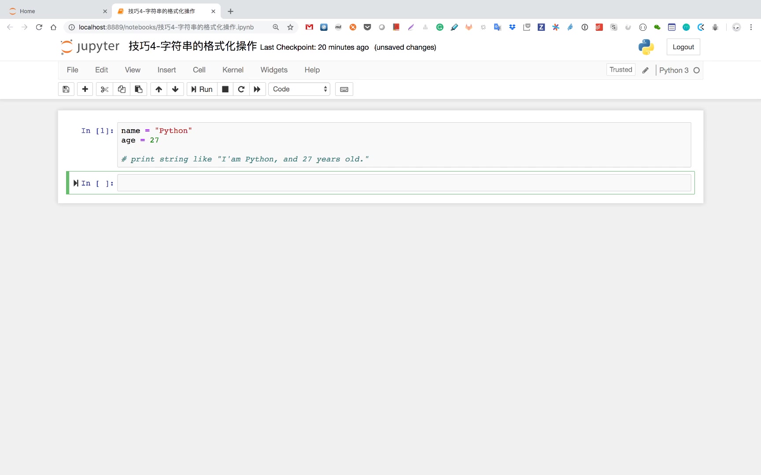Cut selected cells with scissors icon
This screenshot has width=761, height=475.
(104, 89)
